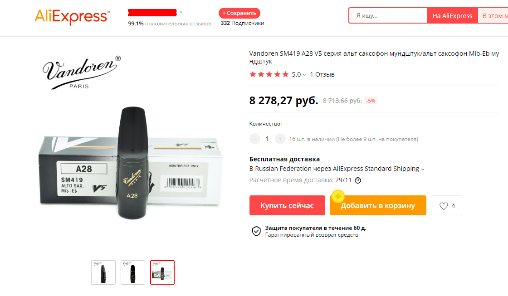Select the 'На AliExpress' search tab

point(452,16)
